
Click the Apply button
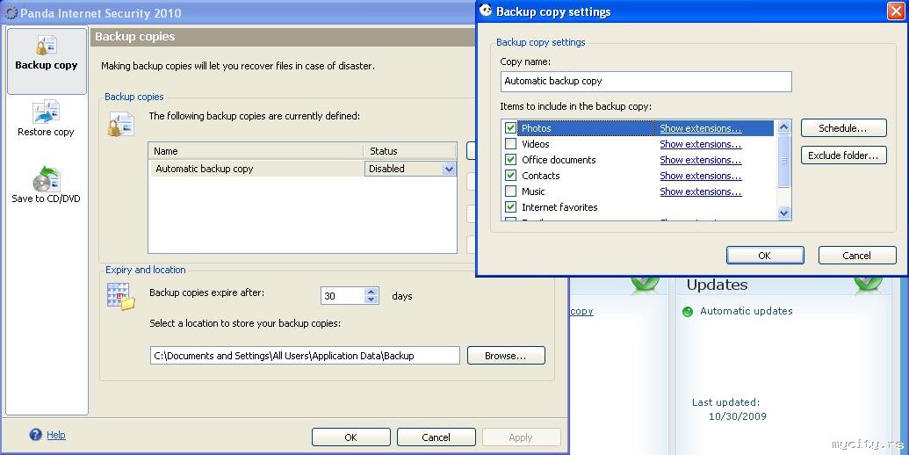click(x=521, y=437)
